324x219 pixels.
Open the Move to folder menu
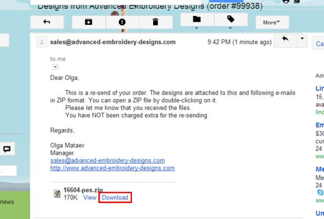(x=197, y=20)
